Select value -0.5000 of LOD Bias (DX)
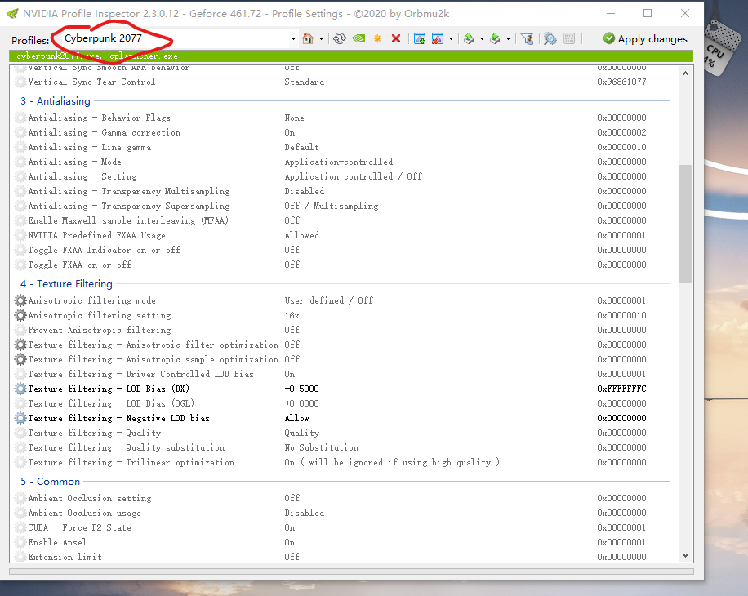This screenshot has width=748, height=596. tap(301, 389)
